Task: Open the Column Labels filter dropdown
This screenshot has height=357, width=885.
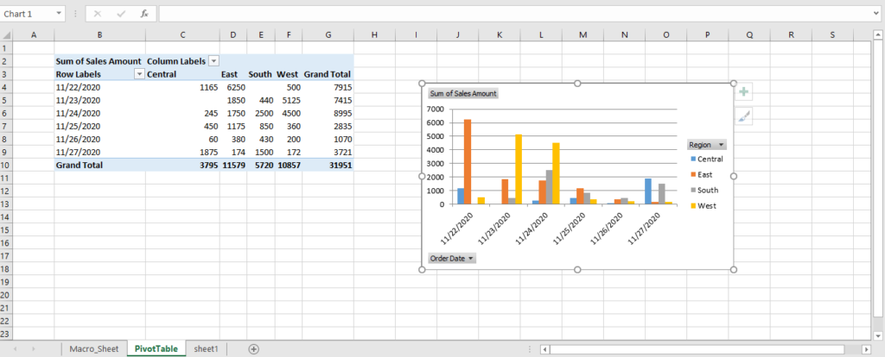Action: (213, 61)
